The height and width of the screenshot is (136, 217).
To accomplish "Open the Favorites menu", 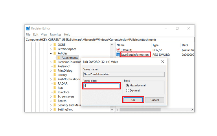I will coord(56,35).
